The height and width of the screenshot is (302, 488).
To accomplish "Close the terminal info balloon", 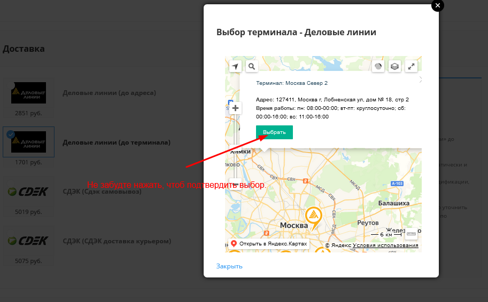I will [420, 80].
